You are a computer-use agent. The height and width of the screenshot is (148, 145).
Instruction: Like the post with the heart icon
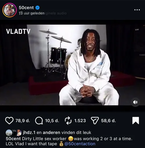(x=9, y=121)
